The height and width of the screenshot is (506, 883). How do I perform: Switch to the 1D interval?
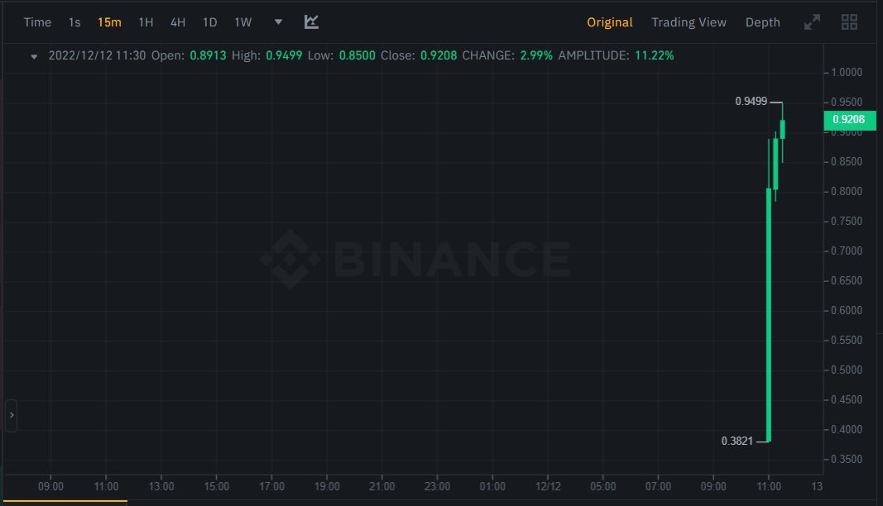pos(209,22)
